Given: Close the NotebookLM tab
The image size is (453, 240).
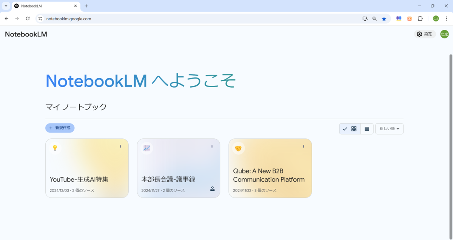Looking at the screenshot, I should (x=75, y=6).
